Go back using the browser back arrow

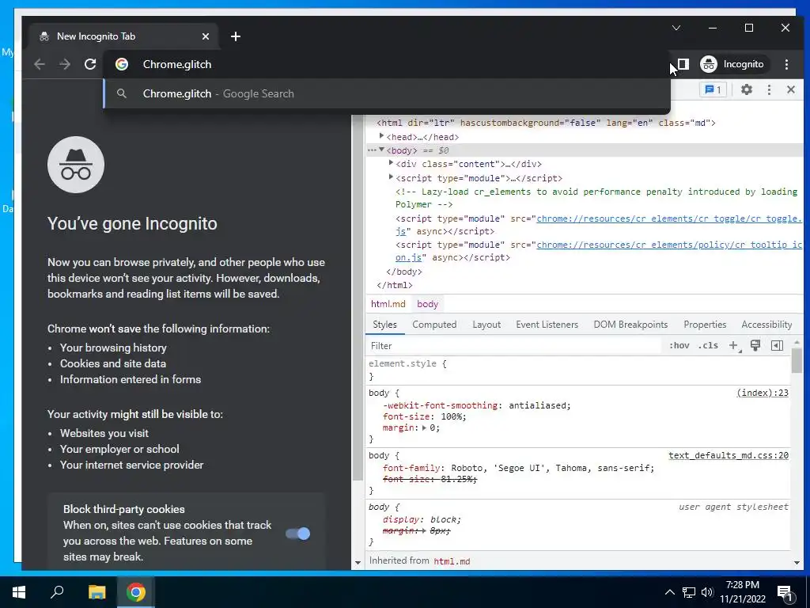click(40, 64)
